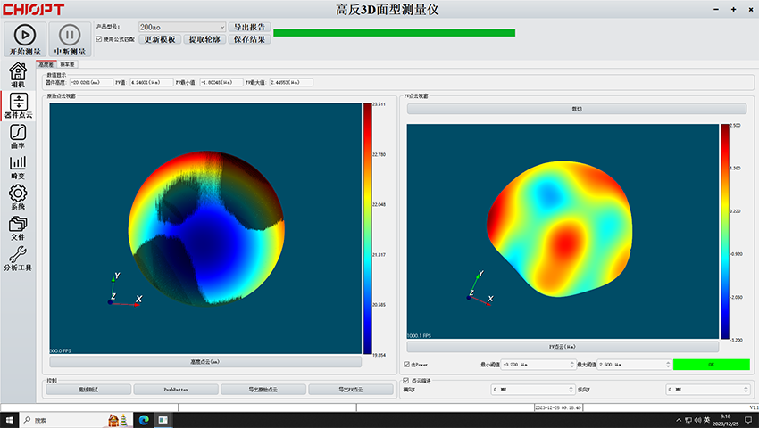Open the 文件 folder icon

[18, 225]
